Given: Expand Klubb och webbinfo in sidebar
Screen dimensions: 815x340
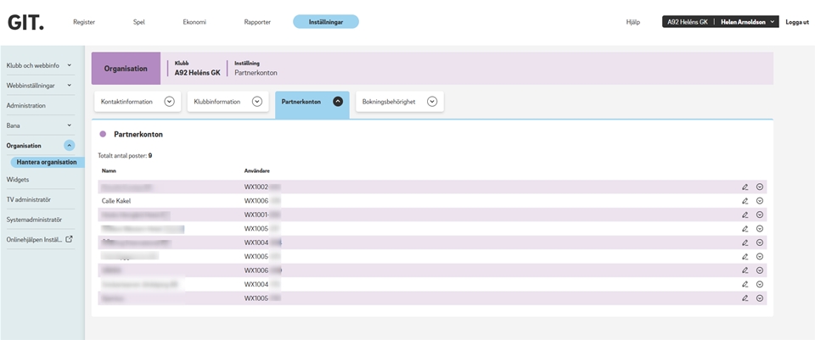Looking at the screenshot, I should coord(69,65).
